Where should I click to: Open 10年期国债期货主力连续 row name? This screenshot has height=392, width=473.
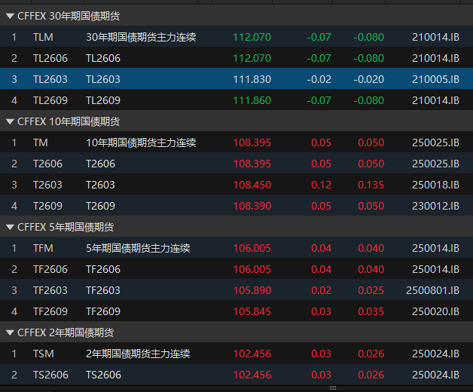141,142
